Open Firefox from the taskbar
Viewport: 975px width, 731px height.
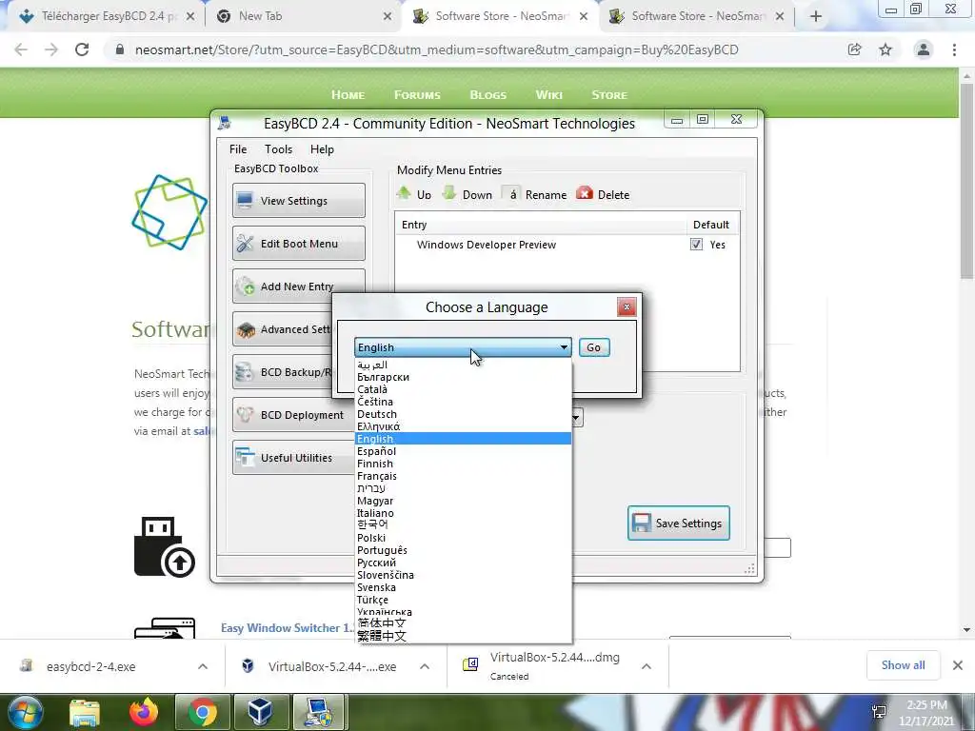[x=144, y=712]
